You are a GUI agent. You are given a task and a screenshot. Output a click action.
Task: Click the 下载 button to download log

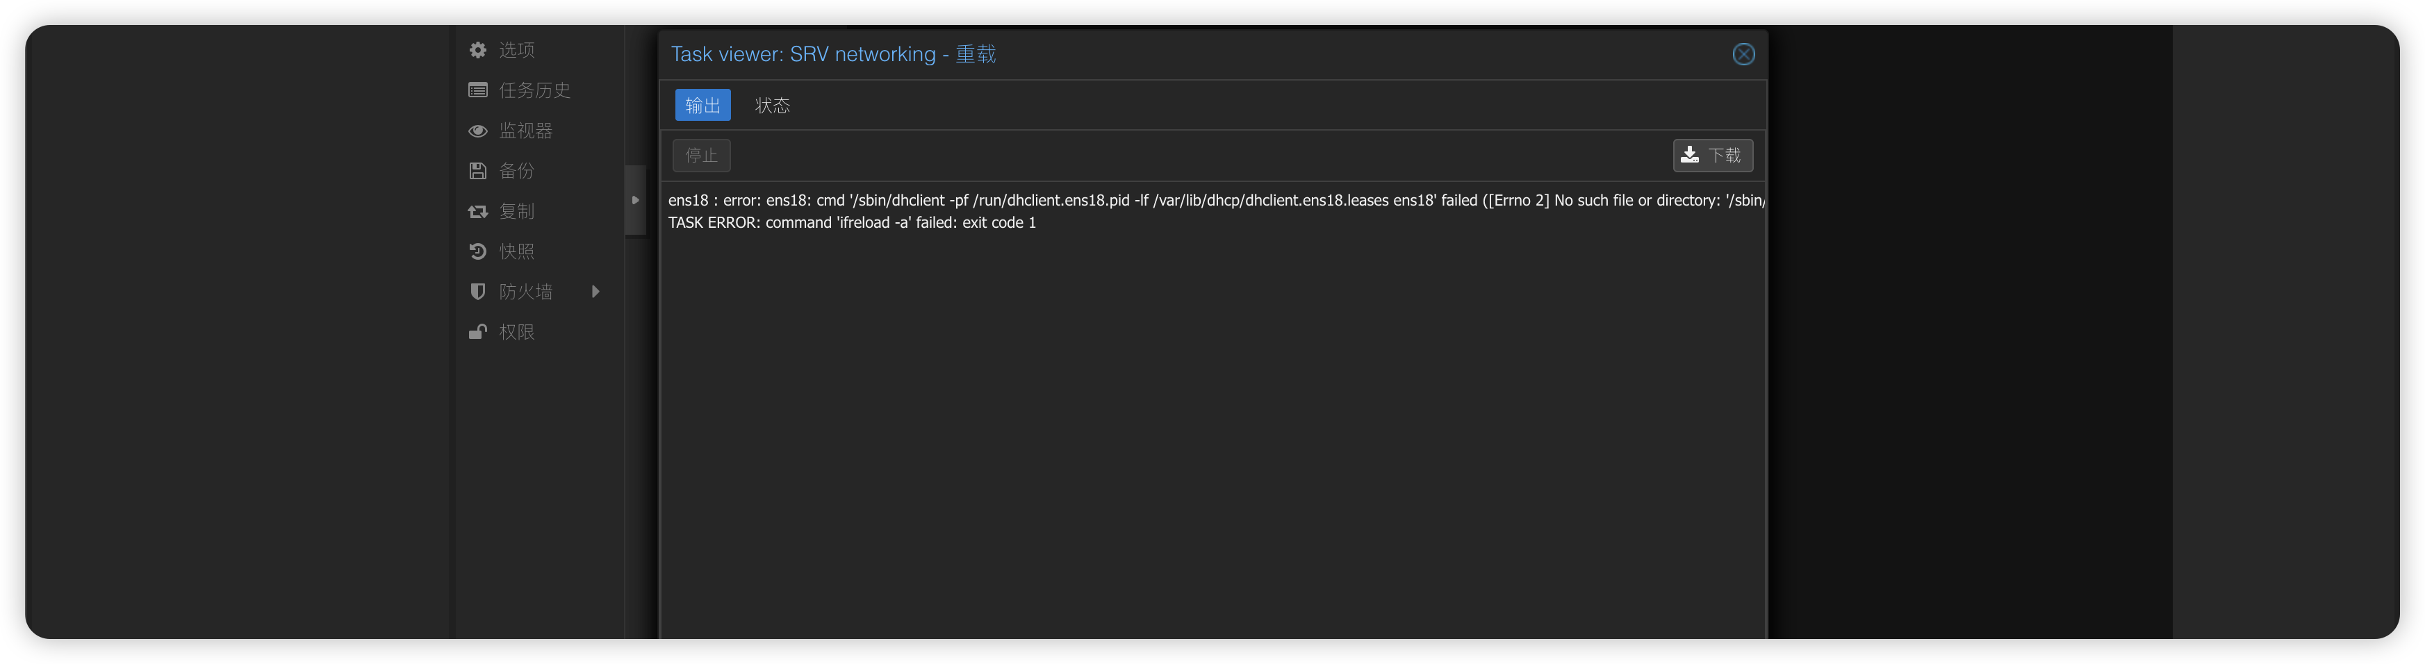coord(1712,155)
